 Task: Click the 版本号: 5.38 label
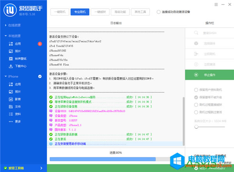coord(27,14)
